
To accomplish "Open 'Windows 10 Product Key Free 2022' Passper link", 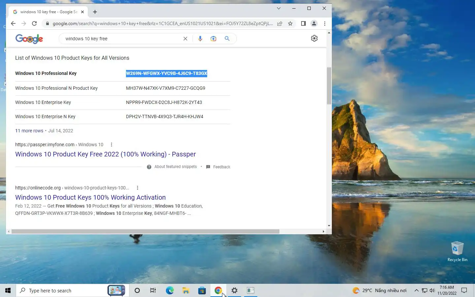I will [106, 154].
